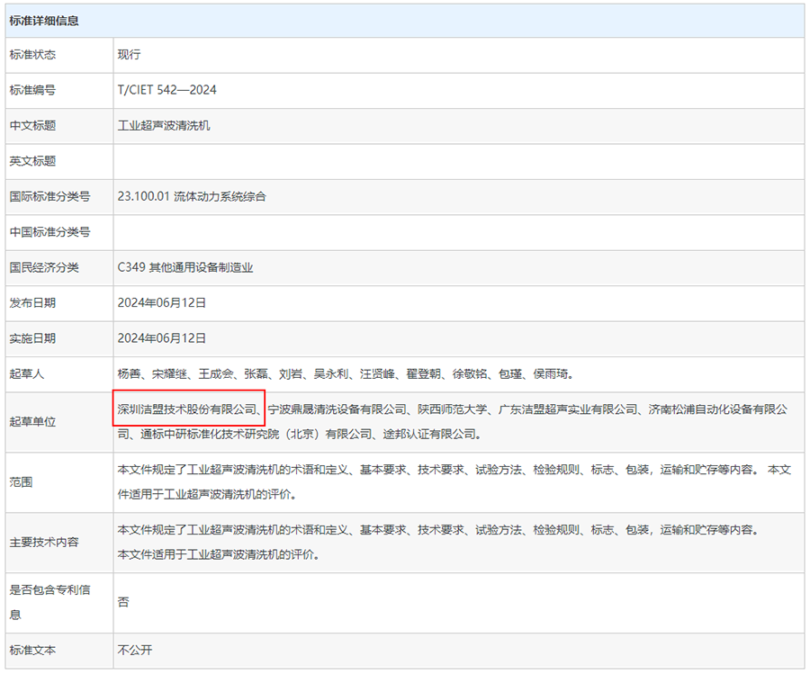Click the 不公开 standard text value
810x674 pixels.
[x=134, y=650]
